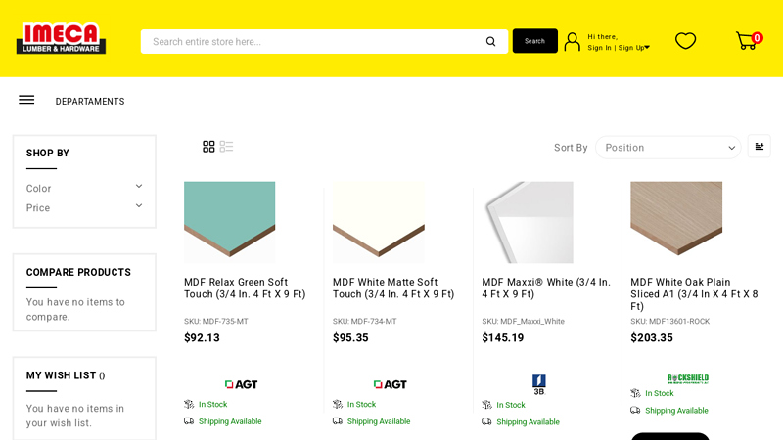The height and width of the screenshot is (440, 783).
Task: Click the magnifying glass search icon
Action: point(490,41)
